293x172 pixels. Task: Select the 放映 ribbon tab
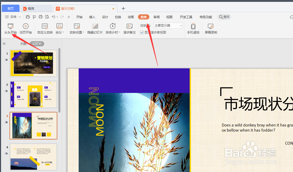point(144,17)
